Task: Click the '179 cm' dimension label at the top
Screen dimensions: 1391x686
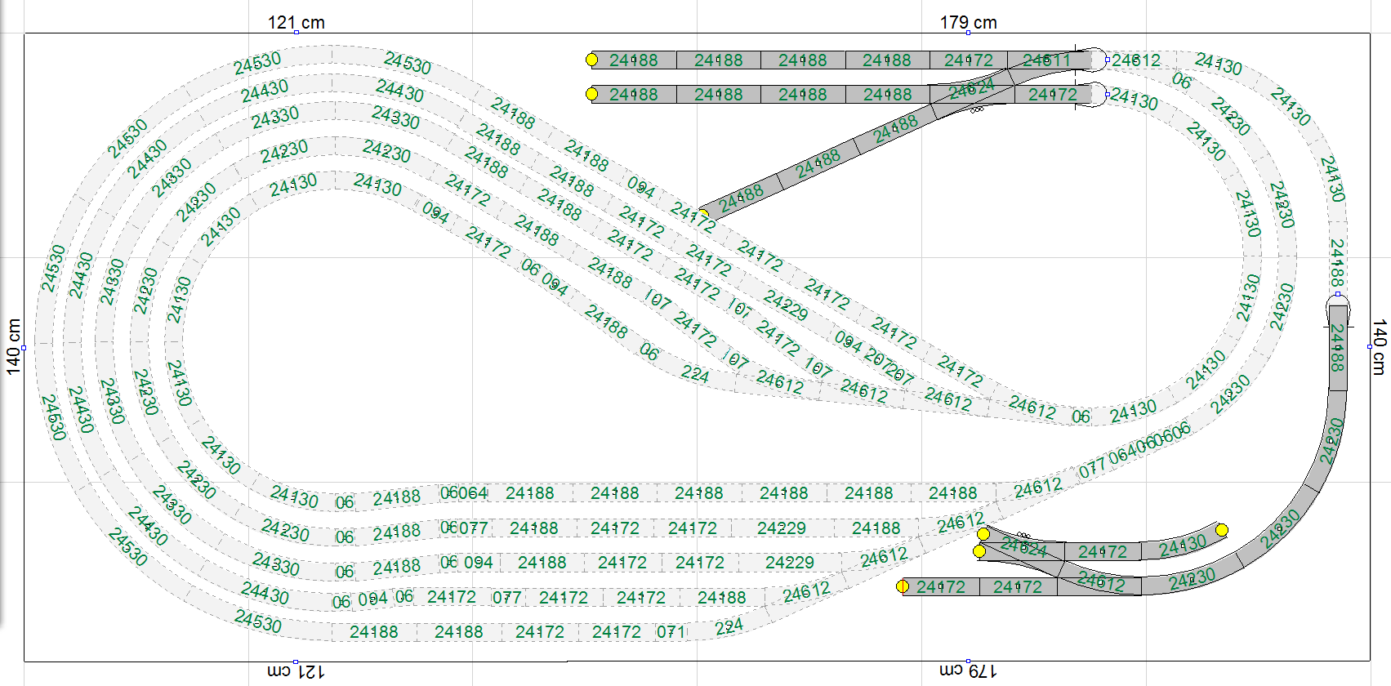Action: 969,23
